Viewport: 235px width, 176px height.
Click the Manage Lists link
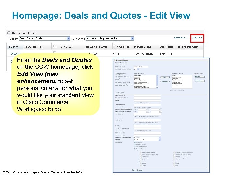coord(181,37)
